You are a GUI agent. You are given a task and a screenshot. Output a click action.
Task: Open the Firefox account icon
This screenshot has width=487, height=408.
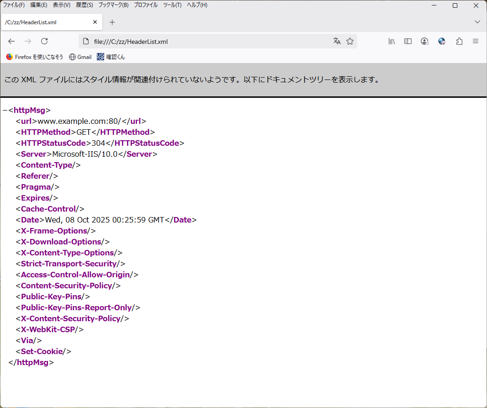pos(424,41)
